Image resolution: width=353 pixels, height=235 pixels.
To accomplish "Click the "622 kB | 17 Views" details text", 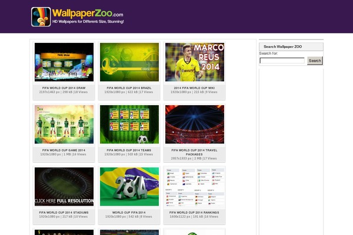I will pos(140,92).
